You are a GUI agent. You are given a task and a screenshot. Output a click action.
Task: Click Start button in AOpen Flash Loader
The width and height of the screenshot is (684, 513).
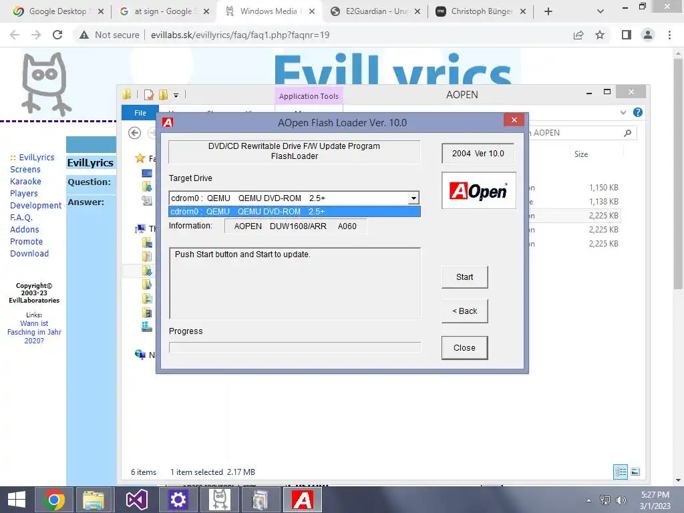pyautogui.click(x=465, y=277)
